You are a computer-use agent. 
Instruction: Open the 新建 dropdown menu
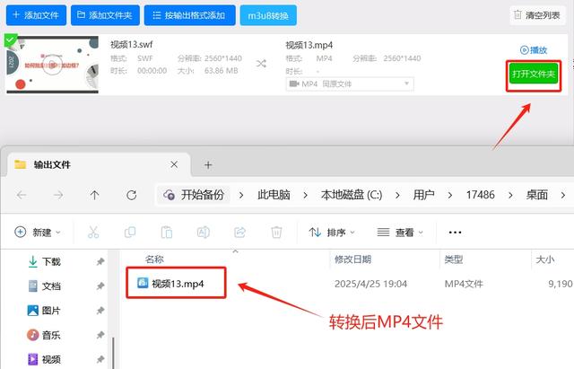pos(38,233)
